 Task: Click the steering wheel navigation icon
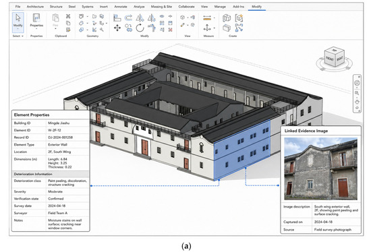click(357, 83)
